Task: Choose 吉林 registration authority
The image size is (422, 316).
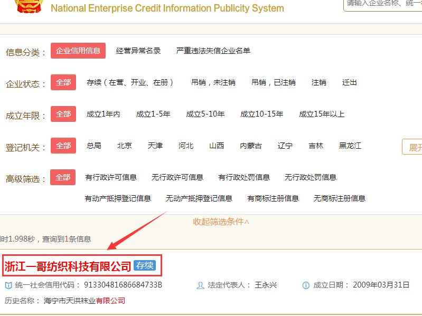Action: (316, 146)
